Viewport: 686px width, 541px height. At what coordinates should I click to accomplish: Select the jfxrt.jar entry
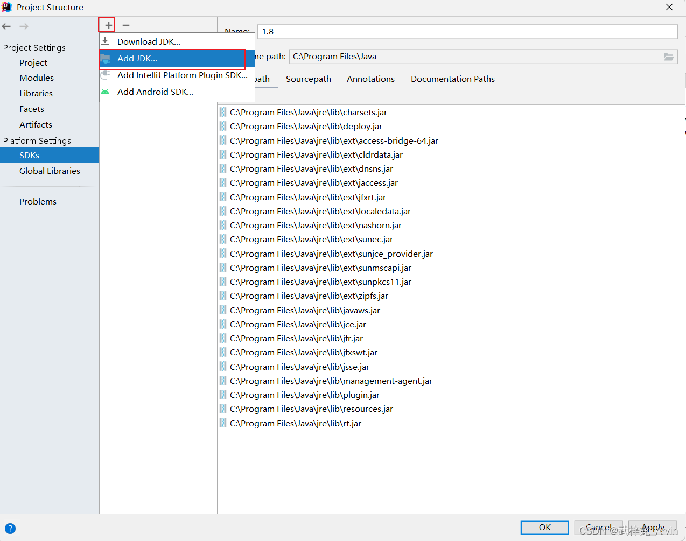point(308,197)
